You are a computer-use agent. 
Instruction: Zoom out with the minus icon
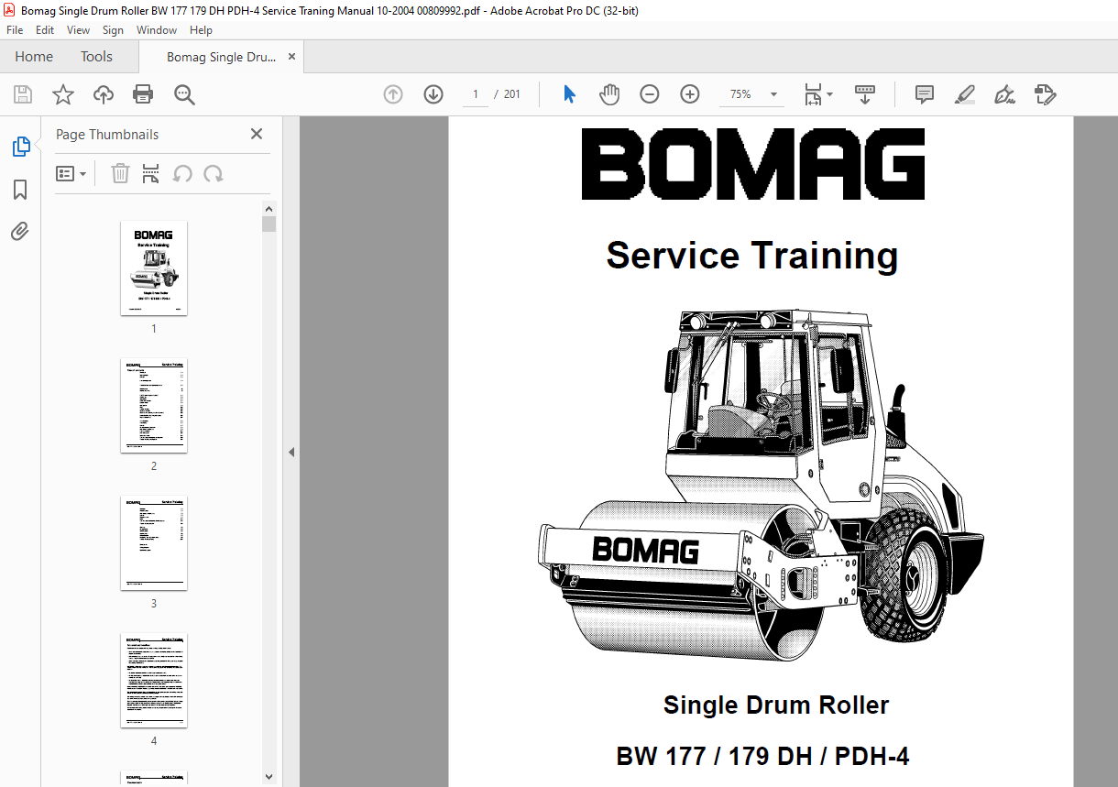point(650,94)
